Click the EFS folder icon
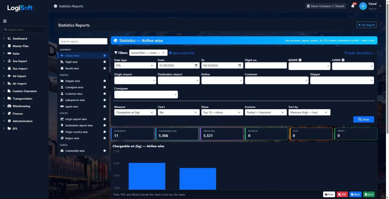This screenshot has width=389, height=199. [9, 129]
